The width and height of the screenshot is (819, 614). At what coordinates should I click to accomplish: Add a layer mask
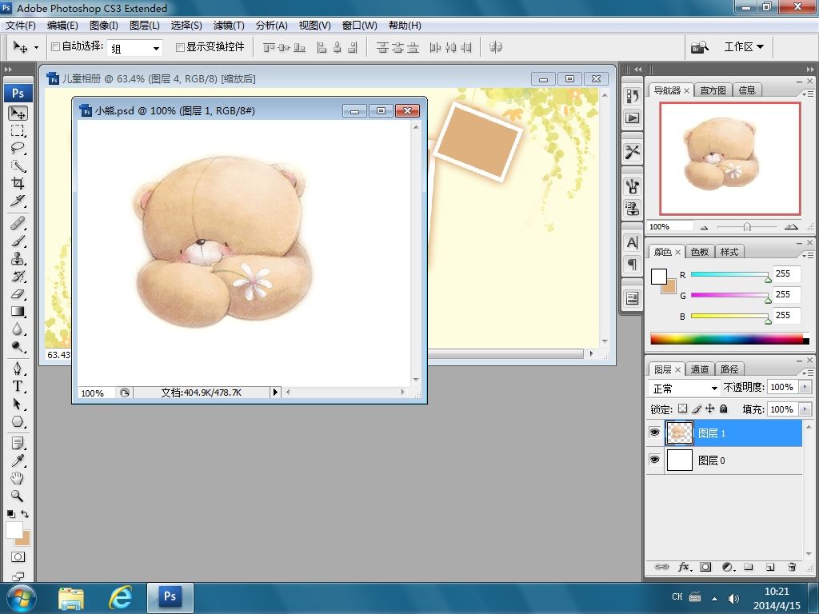tap(705, 567)
